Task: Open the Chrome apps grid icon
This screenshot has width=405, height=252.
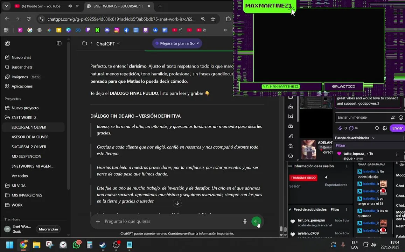Action: [6, 30]
